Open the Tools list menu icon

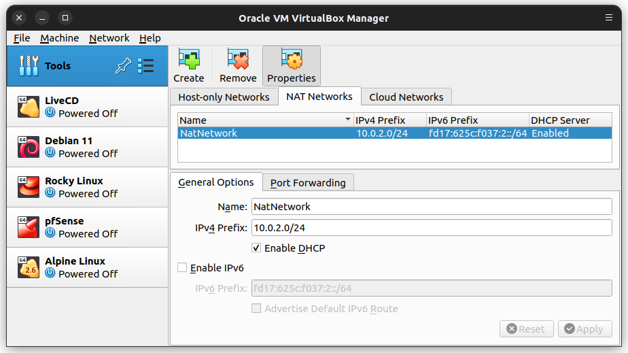tap(145, 66)
